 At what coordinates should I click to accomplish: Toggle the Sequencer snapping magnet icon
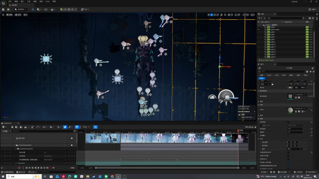coord(77,127)
